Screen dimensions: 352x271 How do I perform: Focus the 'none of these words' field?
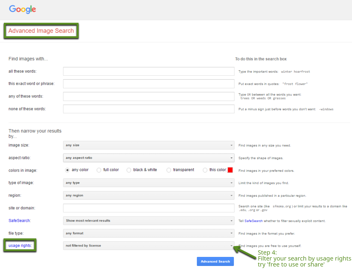[149, 109]
